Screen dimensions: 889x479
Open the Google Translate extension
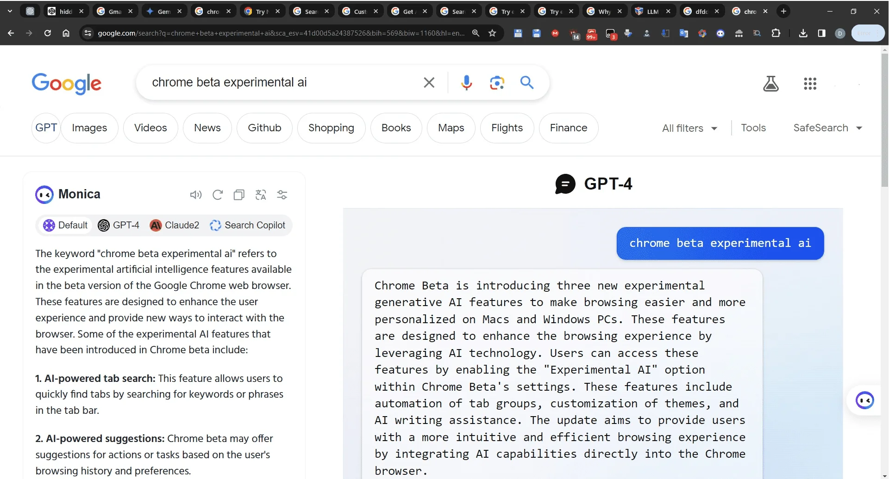(x=684, y=33)
